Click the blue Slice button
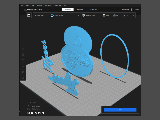The width and height of the screenshot is (160, 120). click(x=120, y=110)
